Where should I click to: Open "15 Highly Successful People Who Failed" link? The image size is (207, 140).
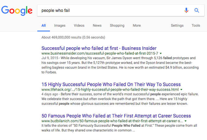pos(111,84)
